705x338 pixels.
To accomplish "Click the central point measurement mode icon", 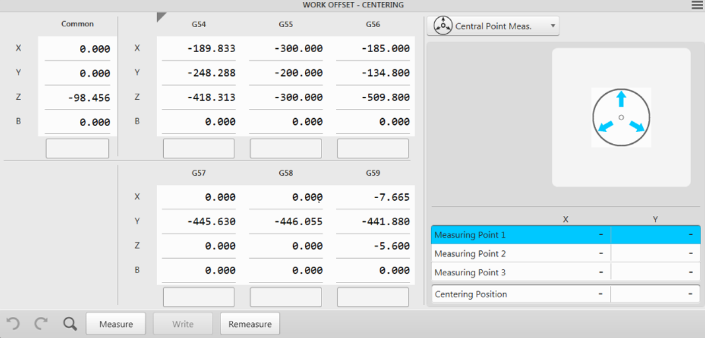I will tap(443, 26).
